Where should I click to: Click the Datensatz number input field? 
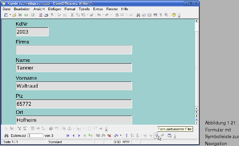point(35,136)
